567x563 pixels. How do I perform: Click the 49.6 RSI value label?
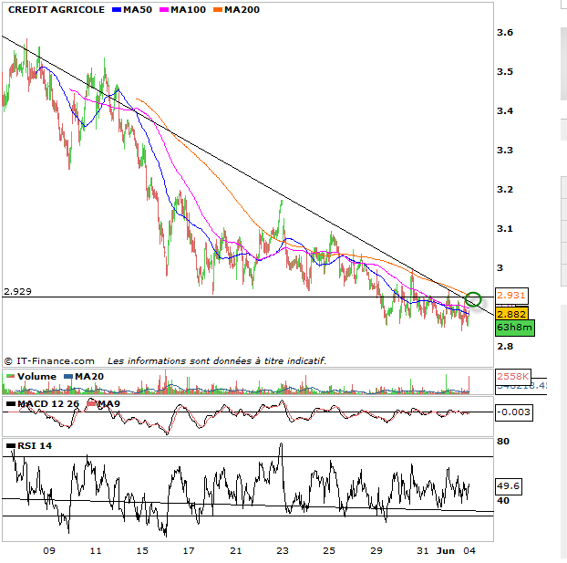[x=509, y=486]
